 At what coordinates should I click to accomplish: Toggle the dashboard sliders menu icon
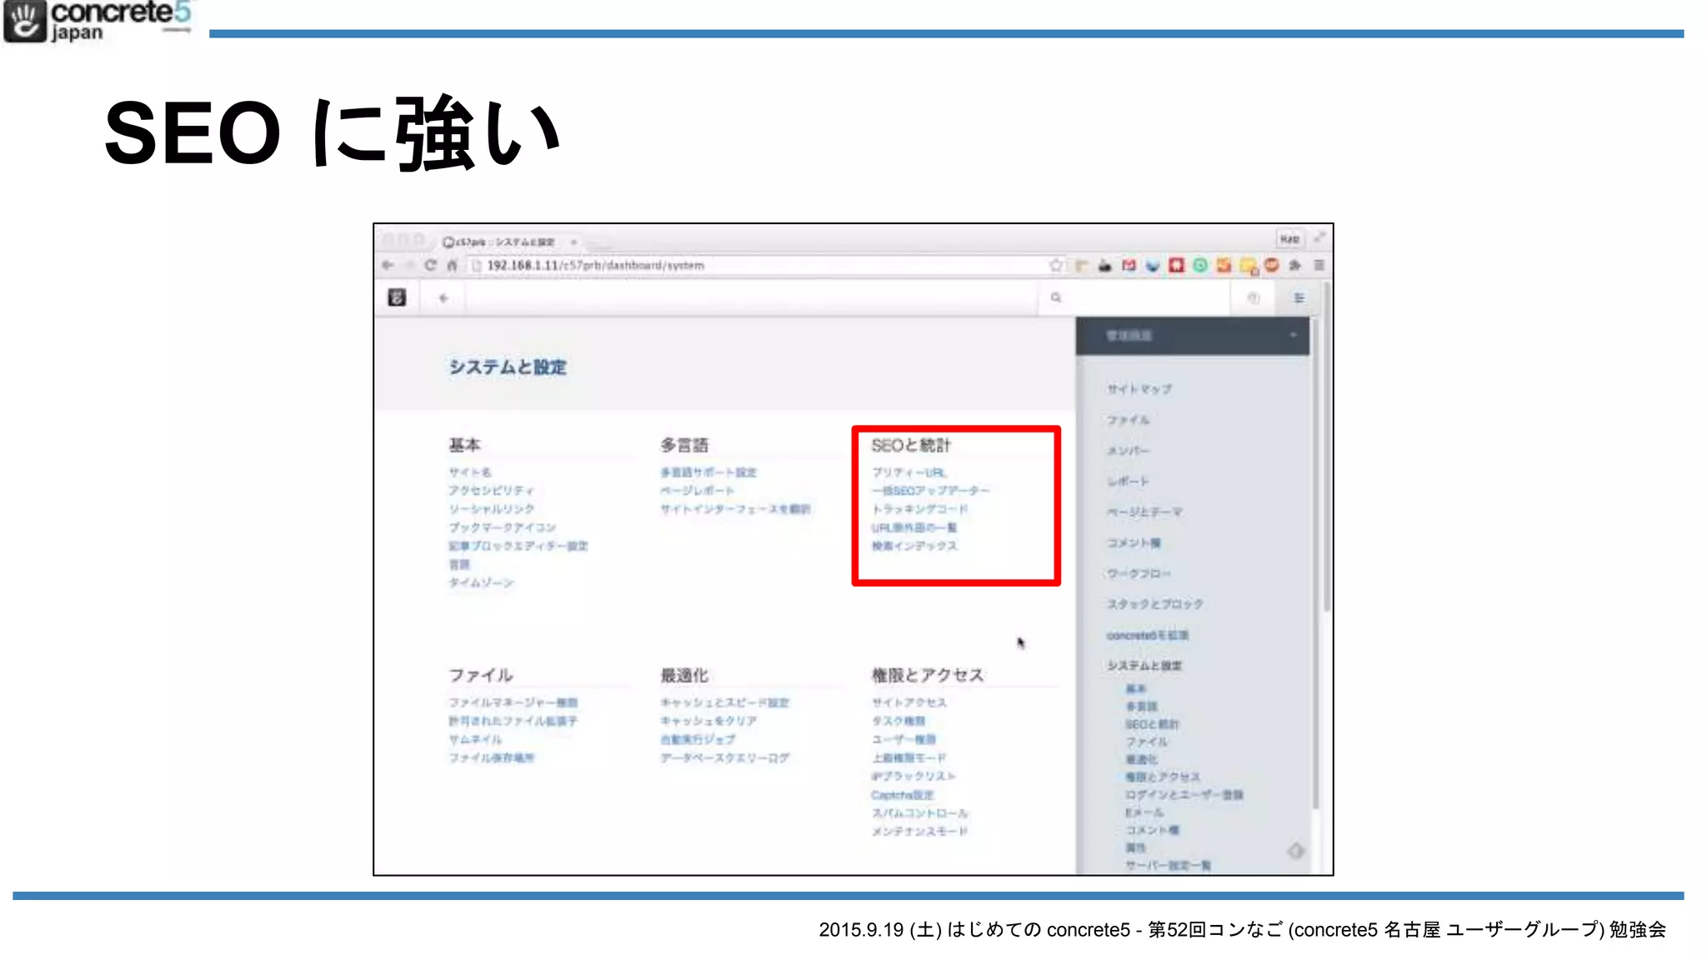click(x=1299, y=297)
